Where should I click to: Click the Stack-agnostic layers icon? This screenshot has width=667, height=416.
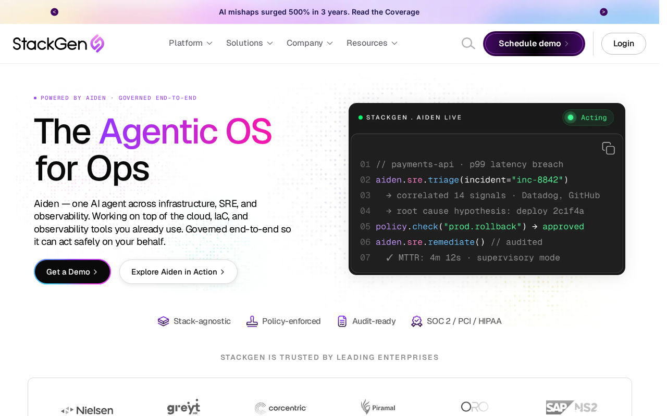click(164, 321)
